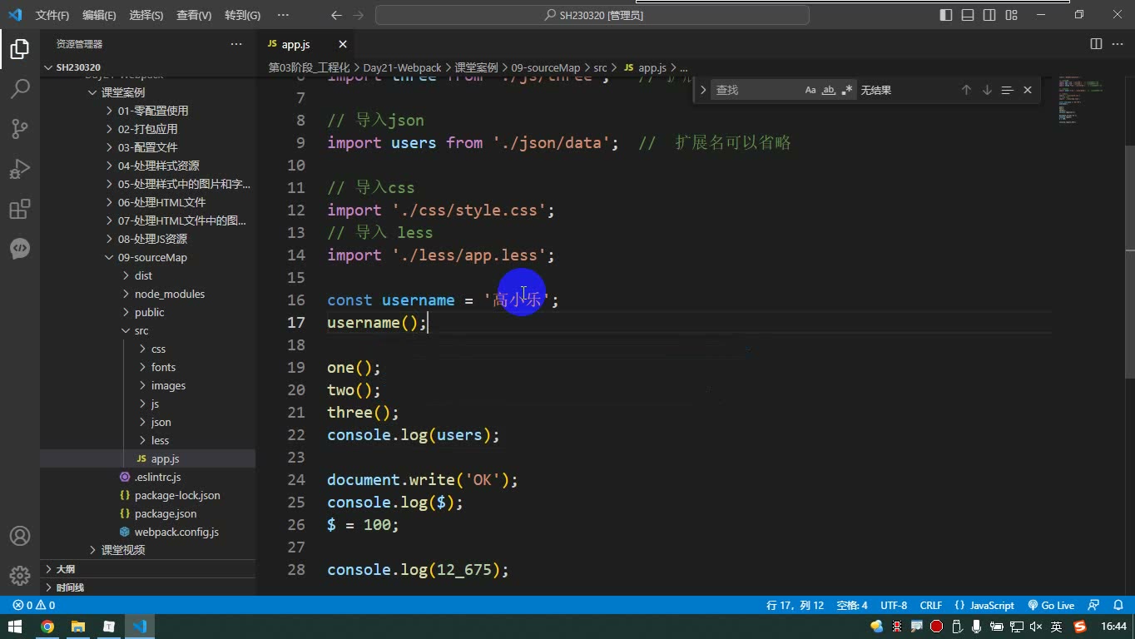Open the 文件(F) menu

click(52, 15)
